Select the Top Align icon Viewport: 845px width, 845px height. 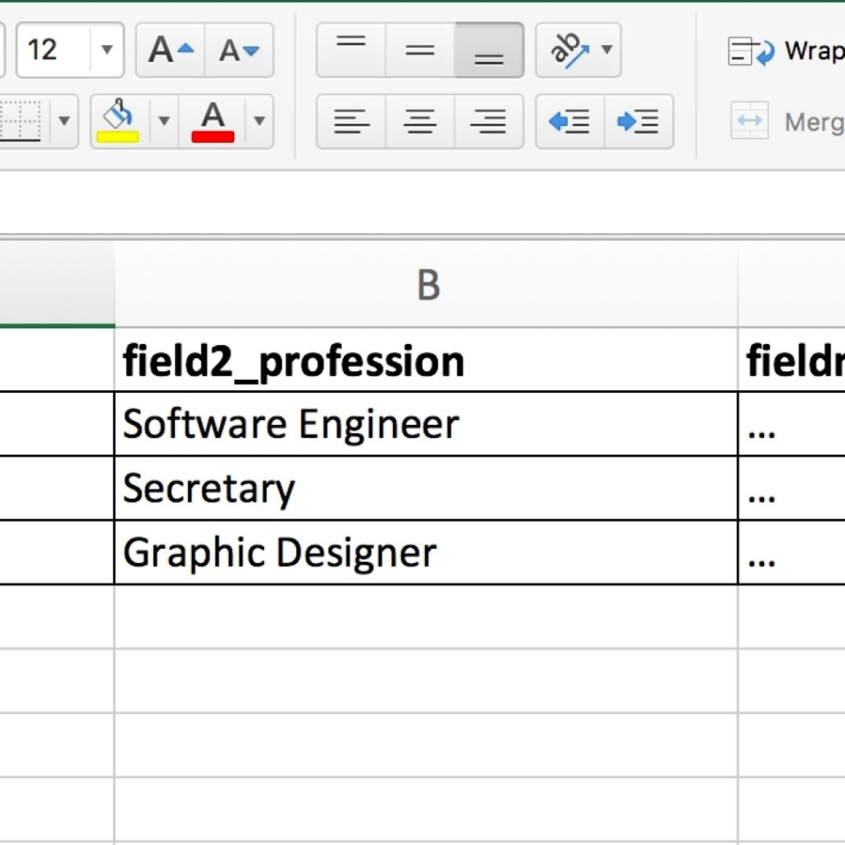(x=351, y=50)
